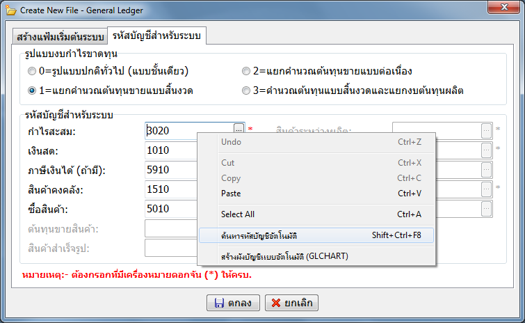This screenshot has height=323, width=525.
Task: Select radio option 3 periodic with production cost
Action: click(246, 90)
